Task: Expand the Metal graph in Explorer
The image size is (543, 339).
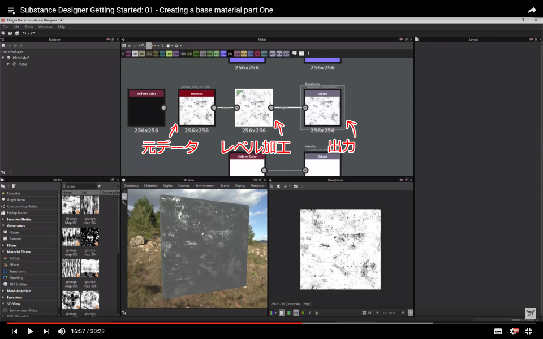Action: coord(8,64)
